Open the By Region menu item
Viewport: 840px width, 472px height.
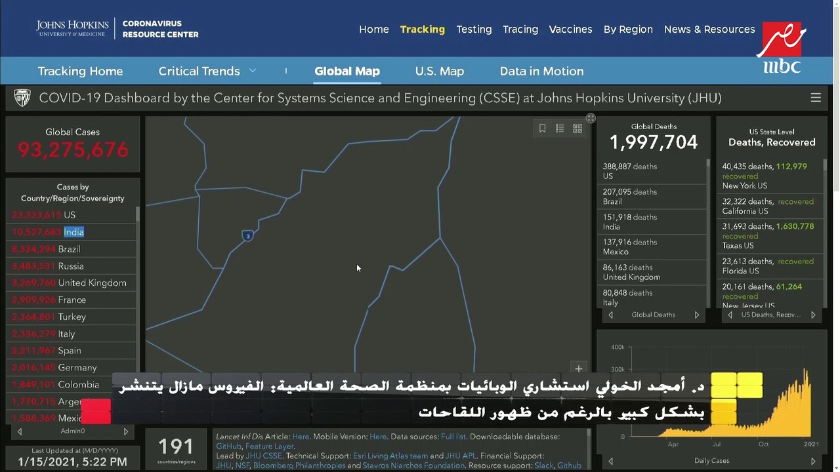pyautogui.click(x=628, y=29)
